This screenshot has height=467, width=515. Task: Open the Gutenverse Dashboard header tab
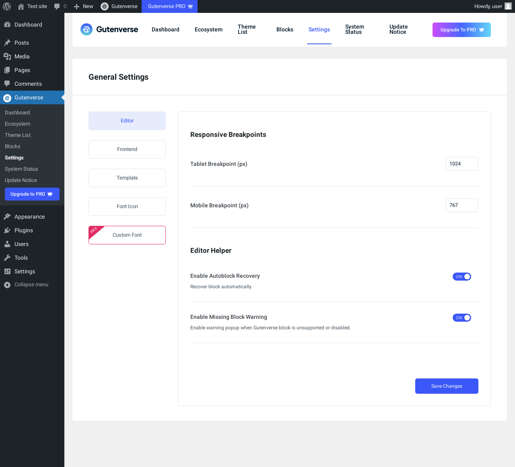click(165, 29)
